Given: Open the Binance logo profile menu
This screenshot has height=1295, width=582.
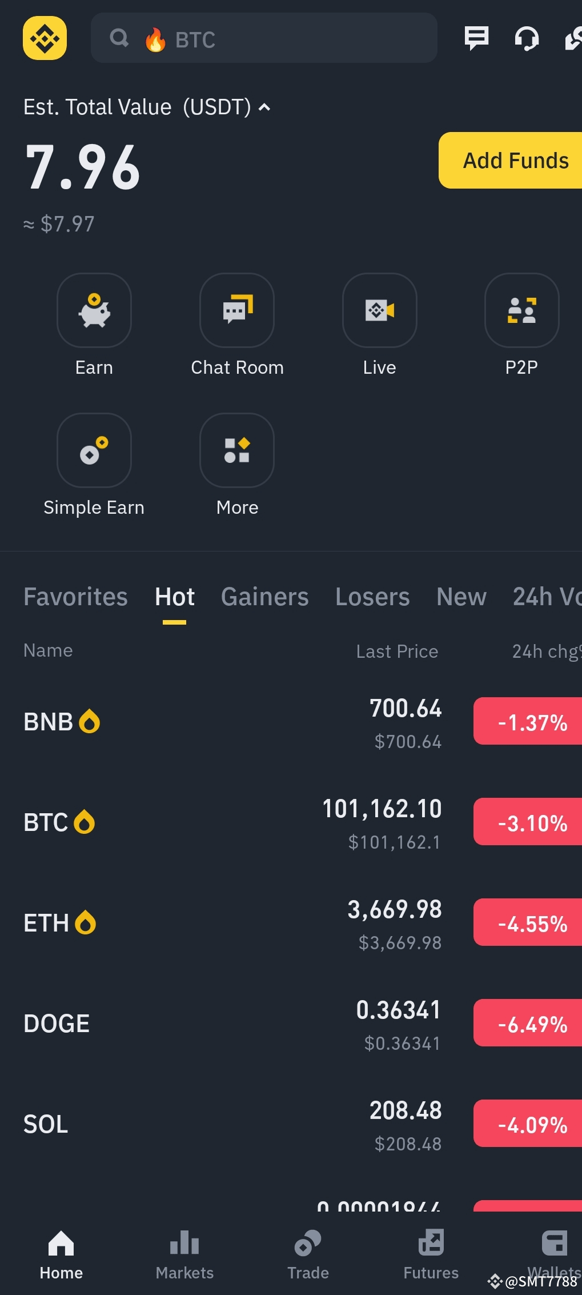Looking at the screenshot, I should [45, 38].
